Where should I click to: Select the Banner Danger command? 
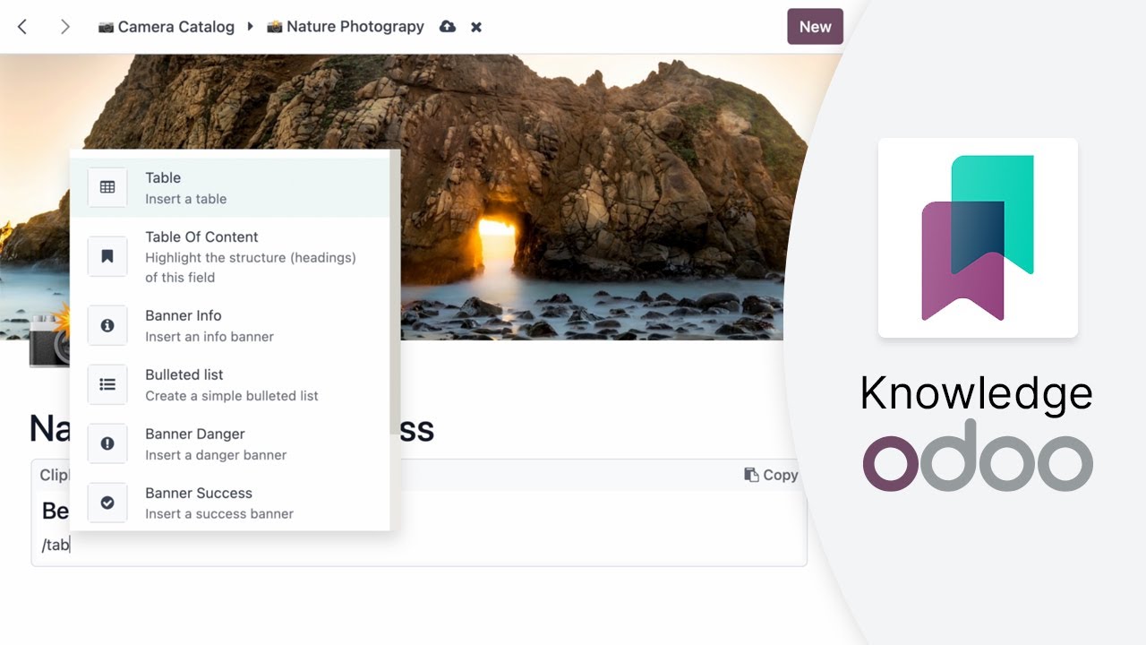coord(230,443)
